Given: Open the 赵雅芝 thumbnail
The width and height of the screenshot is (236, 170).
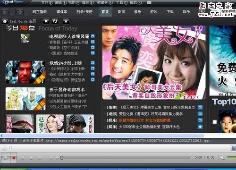Looking at the screenshot, I should pyautogui.click(x=50, y=124).
